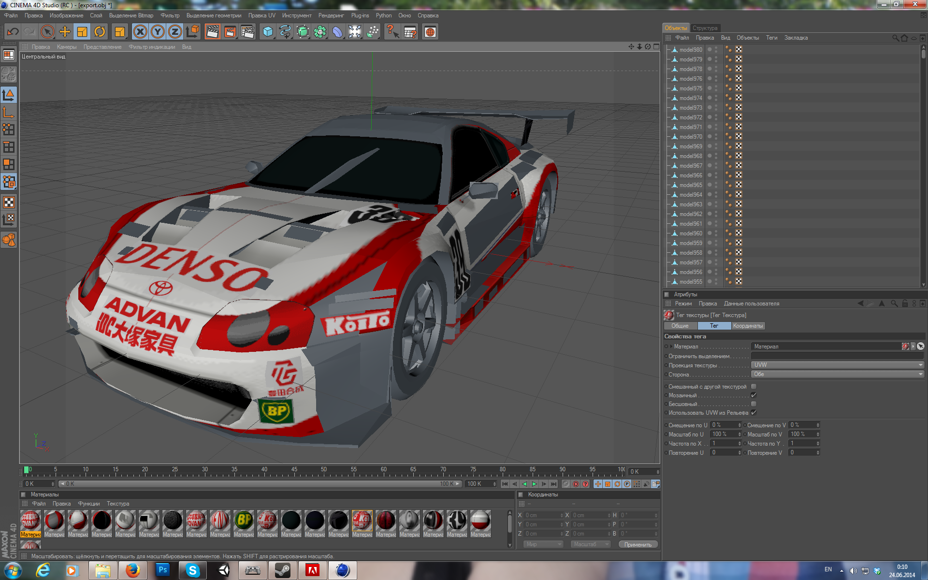Jump to the end of the animation

coord(553,484)
